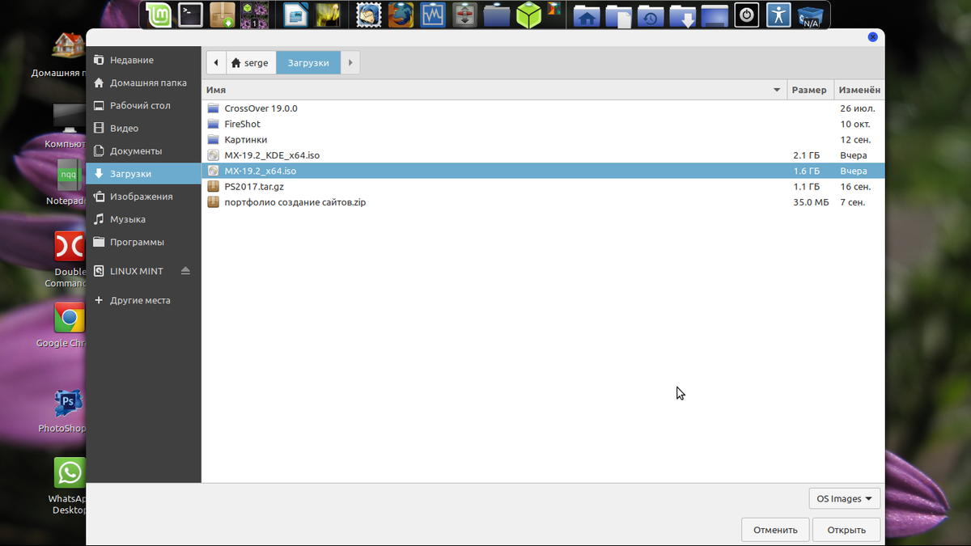
Task: Click the Открыть button
Action: [x=847, y=530]
